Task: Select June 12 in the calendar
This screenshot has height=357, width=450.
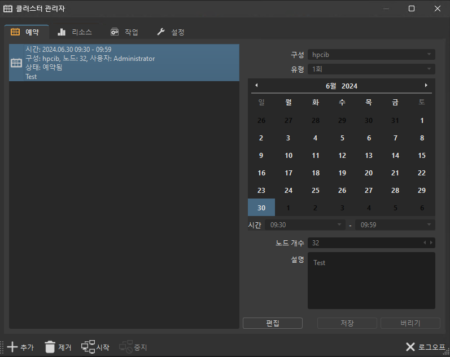Action: pyautogui.click(x=342, y=156)
